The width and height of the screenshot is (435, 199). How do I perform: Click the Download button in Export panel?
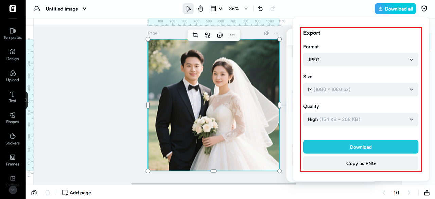coord(361,147)
